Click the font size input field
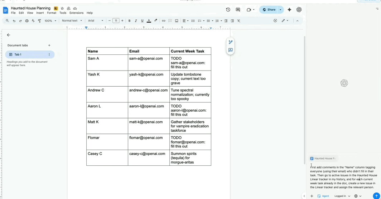The image size is (381, 199). point(116,21)
